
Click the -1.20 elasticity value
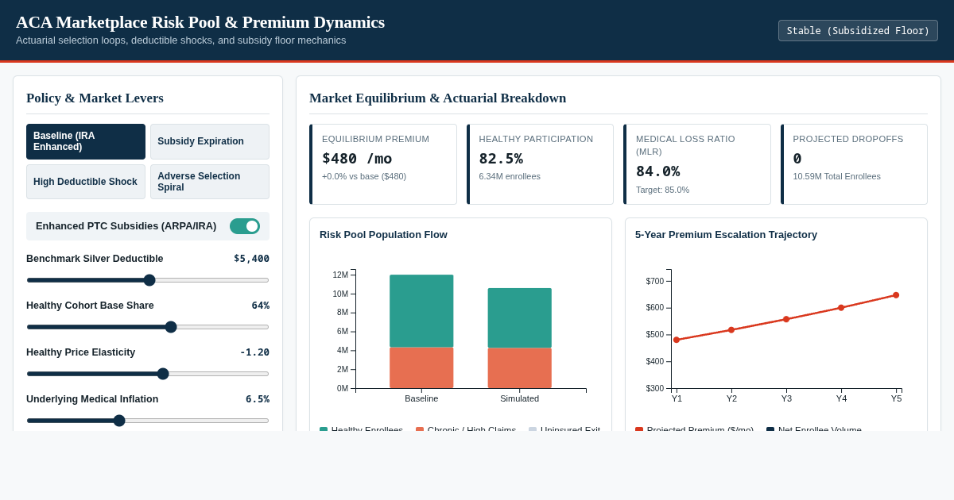click(254, 352)
